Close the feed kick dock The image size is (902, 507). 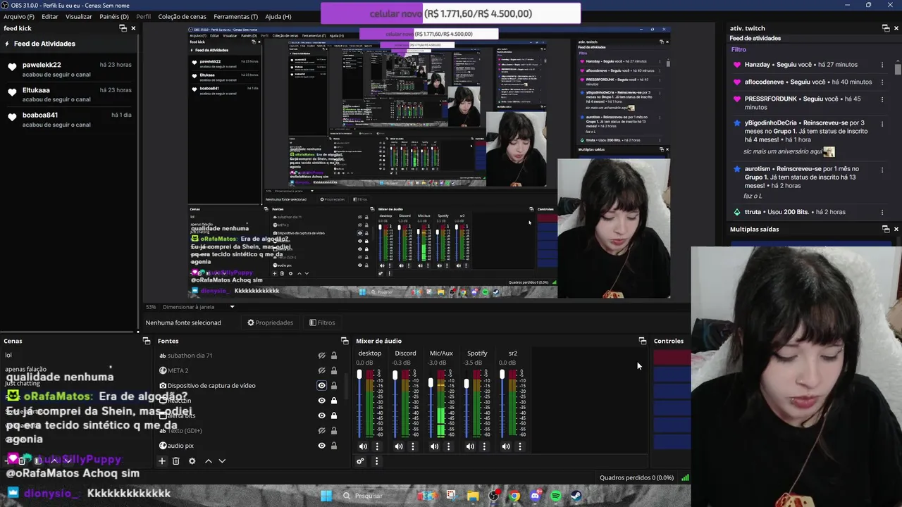[133, 28]
